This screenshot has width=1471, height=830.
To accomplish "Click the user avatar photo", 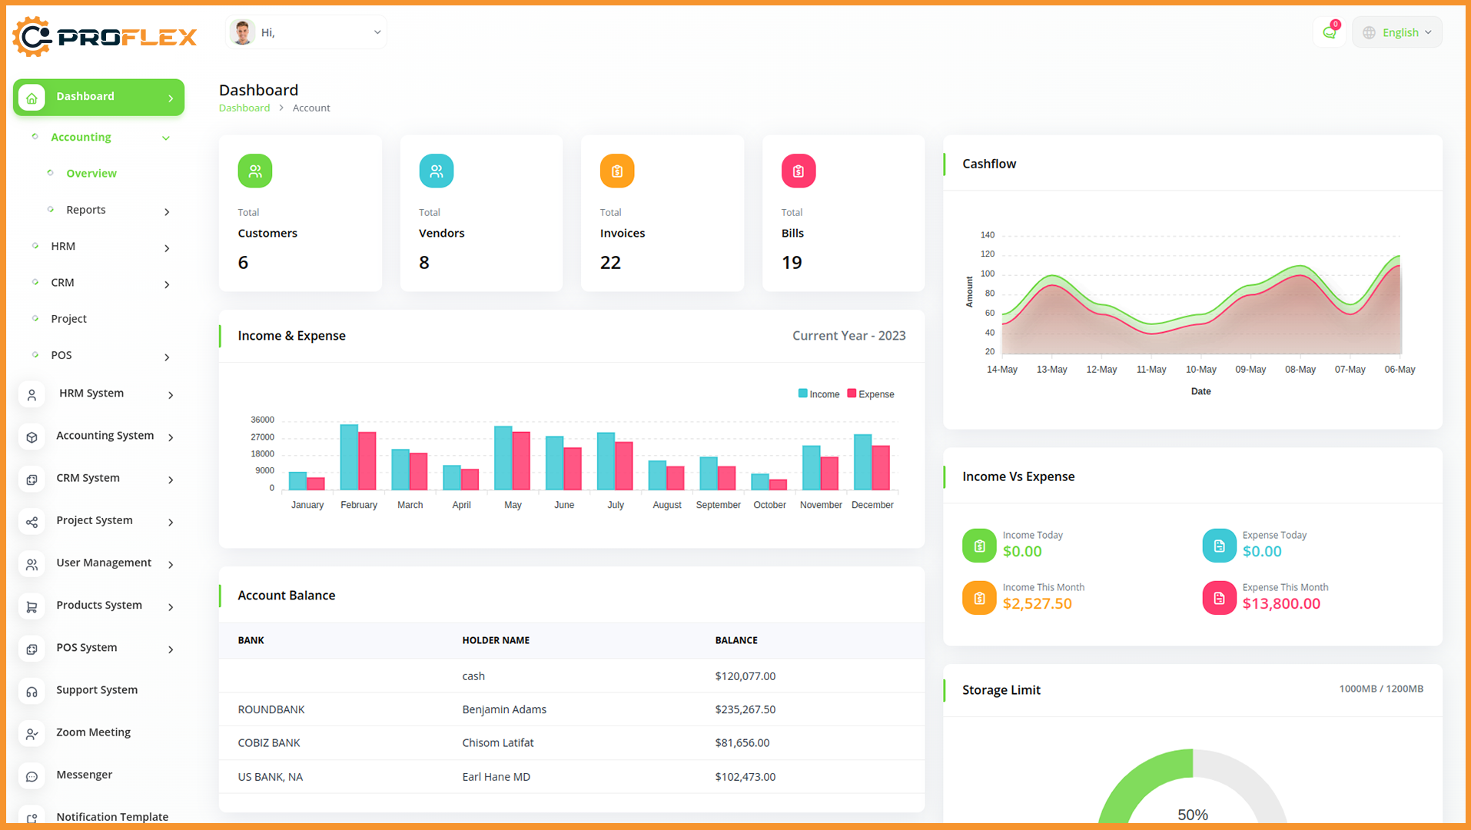I will [243, 32].
